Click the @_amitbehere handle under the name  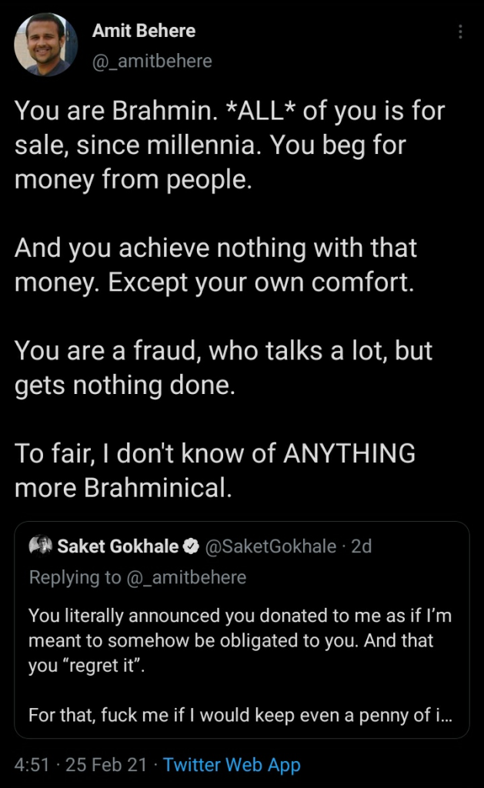(152, 60)
